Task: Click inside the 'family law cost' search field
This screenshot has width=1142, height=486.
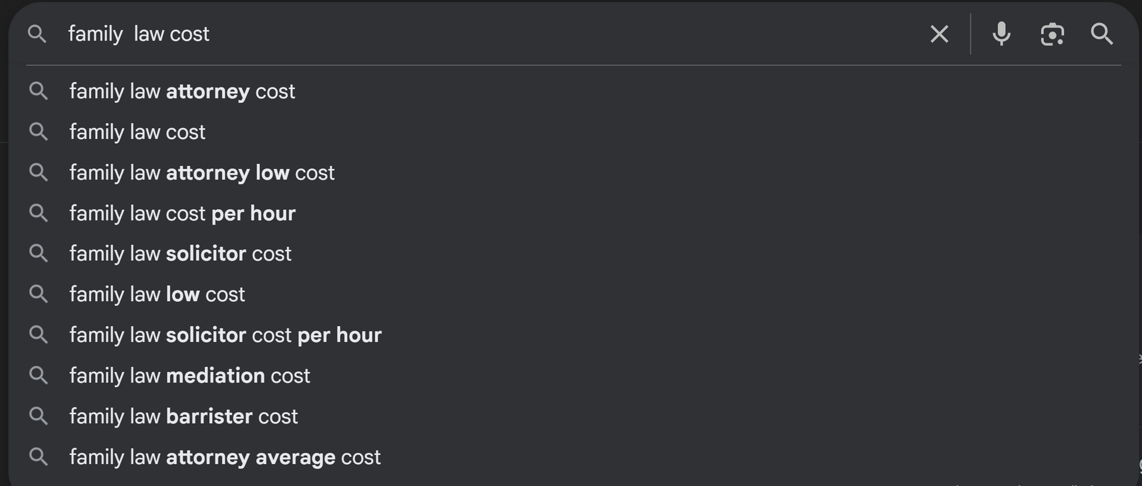Action: [x=476, y=34]
